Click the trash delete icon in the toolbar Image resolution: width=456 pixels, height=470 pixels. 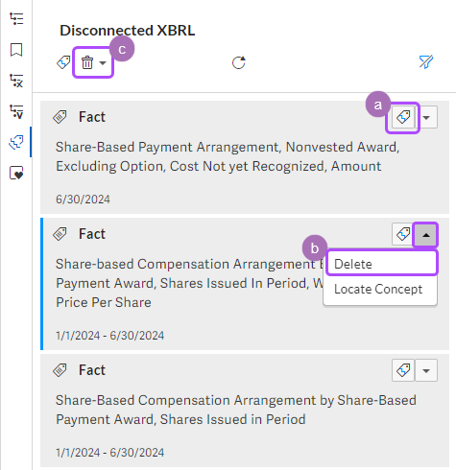87,62
